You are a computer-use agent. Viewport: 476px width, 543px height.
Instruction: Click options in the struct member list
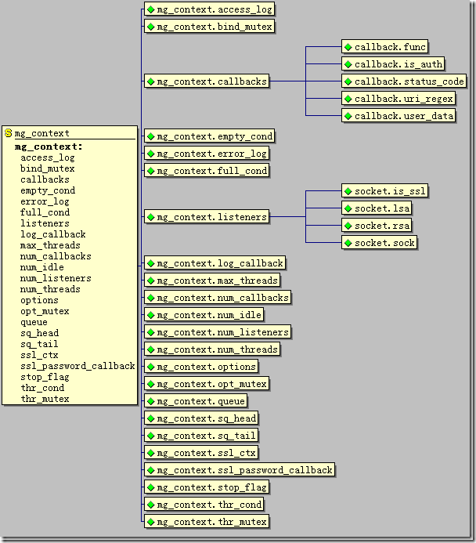39,300
